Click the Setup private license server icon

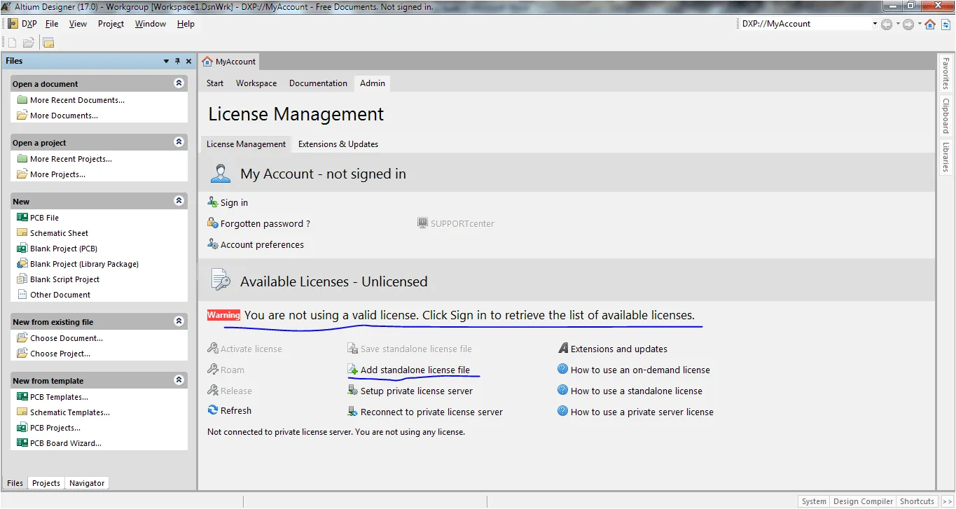(353, 391)
